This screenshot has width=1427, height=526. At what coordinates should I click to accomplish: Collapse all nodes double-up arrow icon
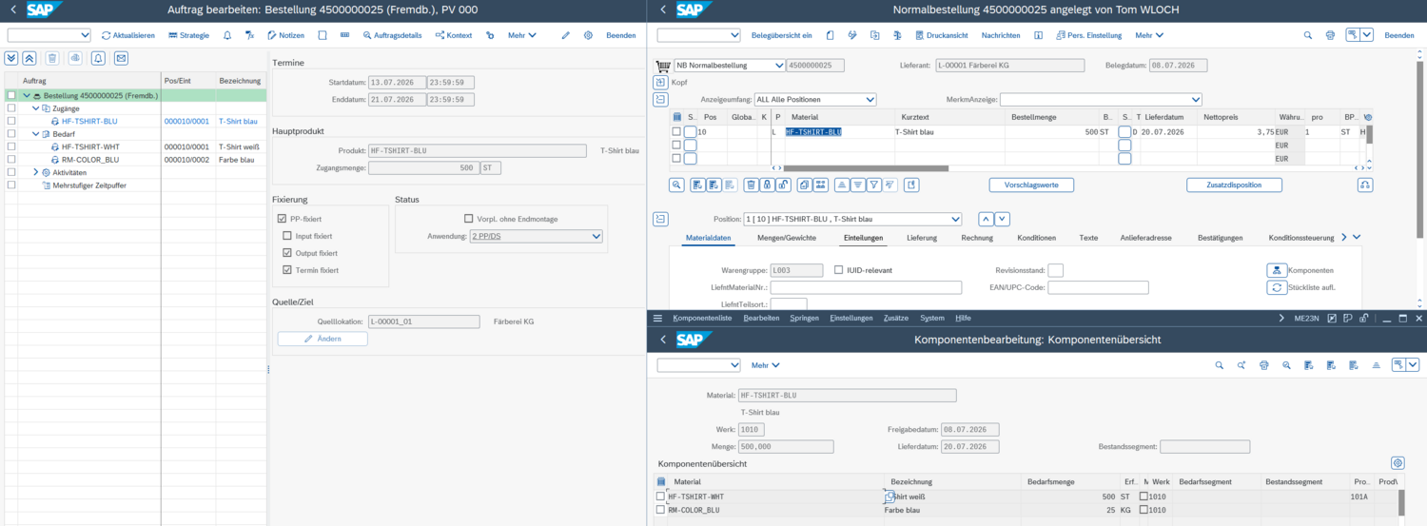(29, 58)
